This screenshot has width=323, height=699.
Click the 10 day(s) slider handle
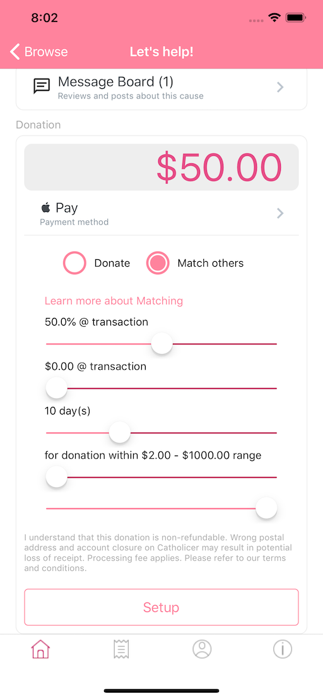[x=119, y=432]
